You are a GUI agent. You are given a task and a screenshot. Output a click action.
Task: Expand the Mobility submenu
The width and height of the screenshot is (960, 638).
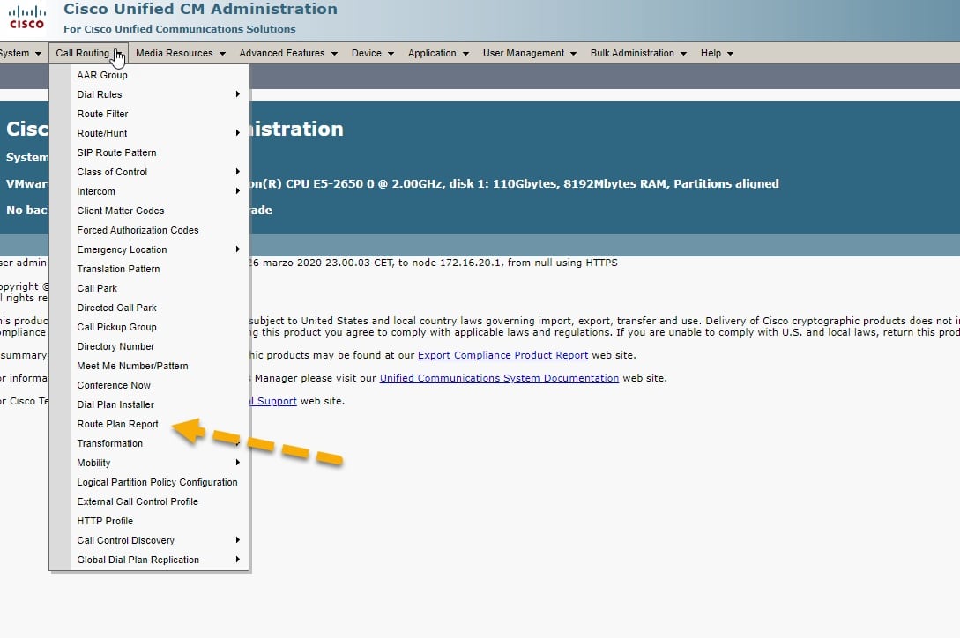[160, 463]
